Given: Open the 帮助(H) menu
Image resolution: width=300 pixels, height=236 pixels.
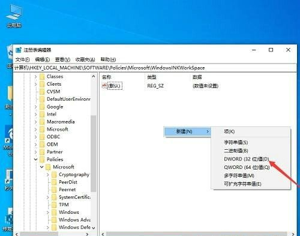Looking at the screenshot, I should pyautogui.click(x=108, y=59).
